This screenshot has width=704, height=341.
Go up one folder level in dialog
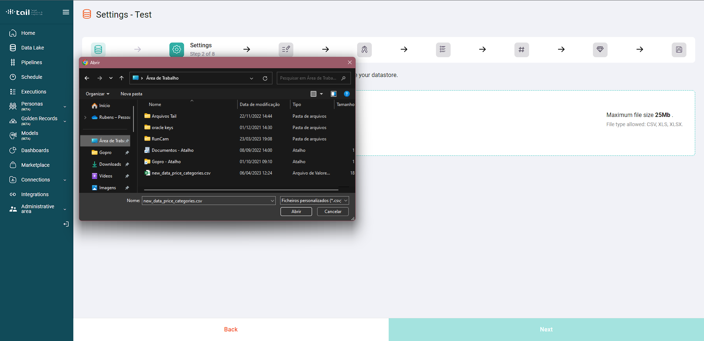pyautogui.click(x=122, y=78)
